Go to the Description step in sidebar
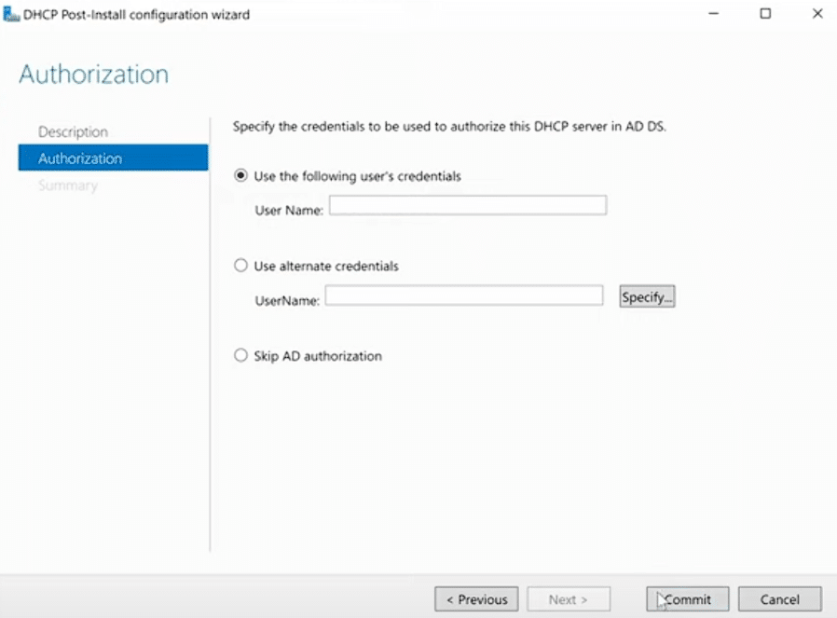 click(74, 132)
